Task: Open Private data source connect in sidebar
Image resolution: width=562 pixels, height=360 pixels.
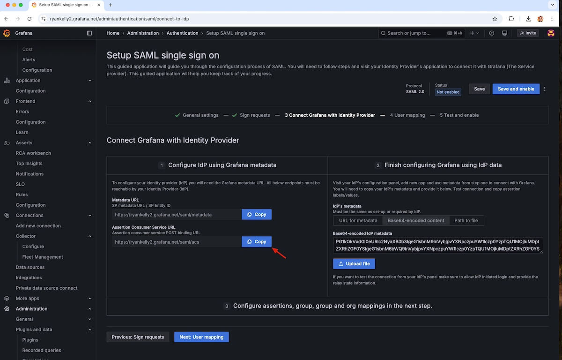Action: (x=46, y=288)
